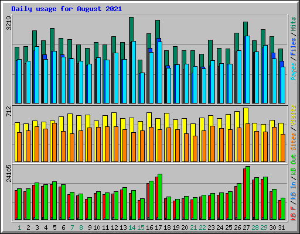Select the 712 visits axis value
The width and height of the screenshot is (300, 234).
click(9, 111)
